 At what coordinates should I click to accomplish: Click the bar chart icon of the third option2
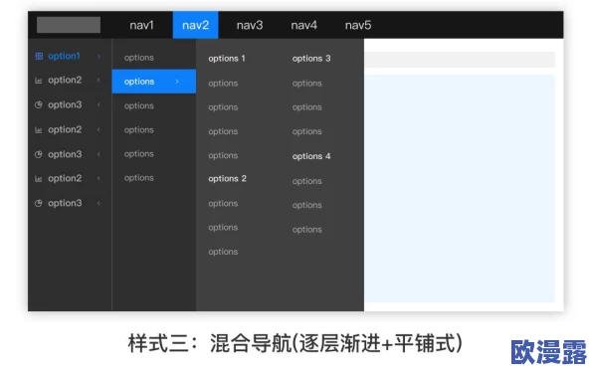[39, 179]
